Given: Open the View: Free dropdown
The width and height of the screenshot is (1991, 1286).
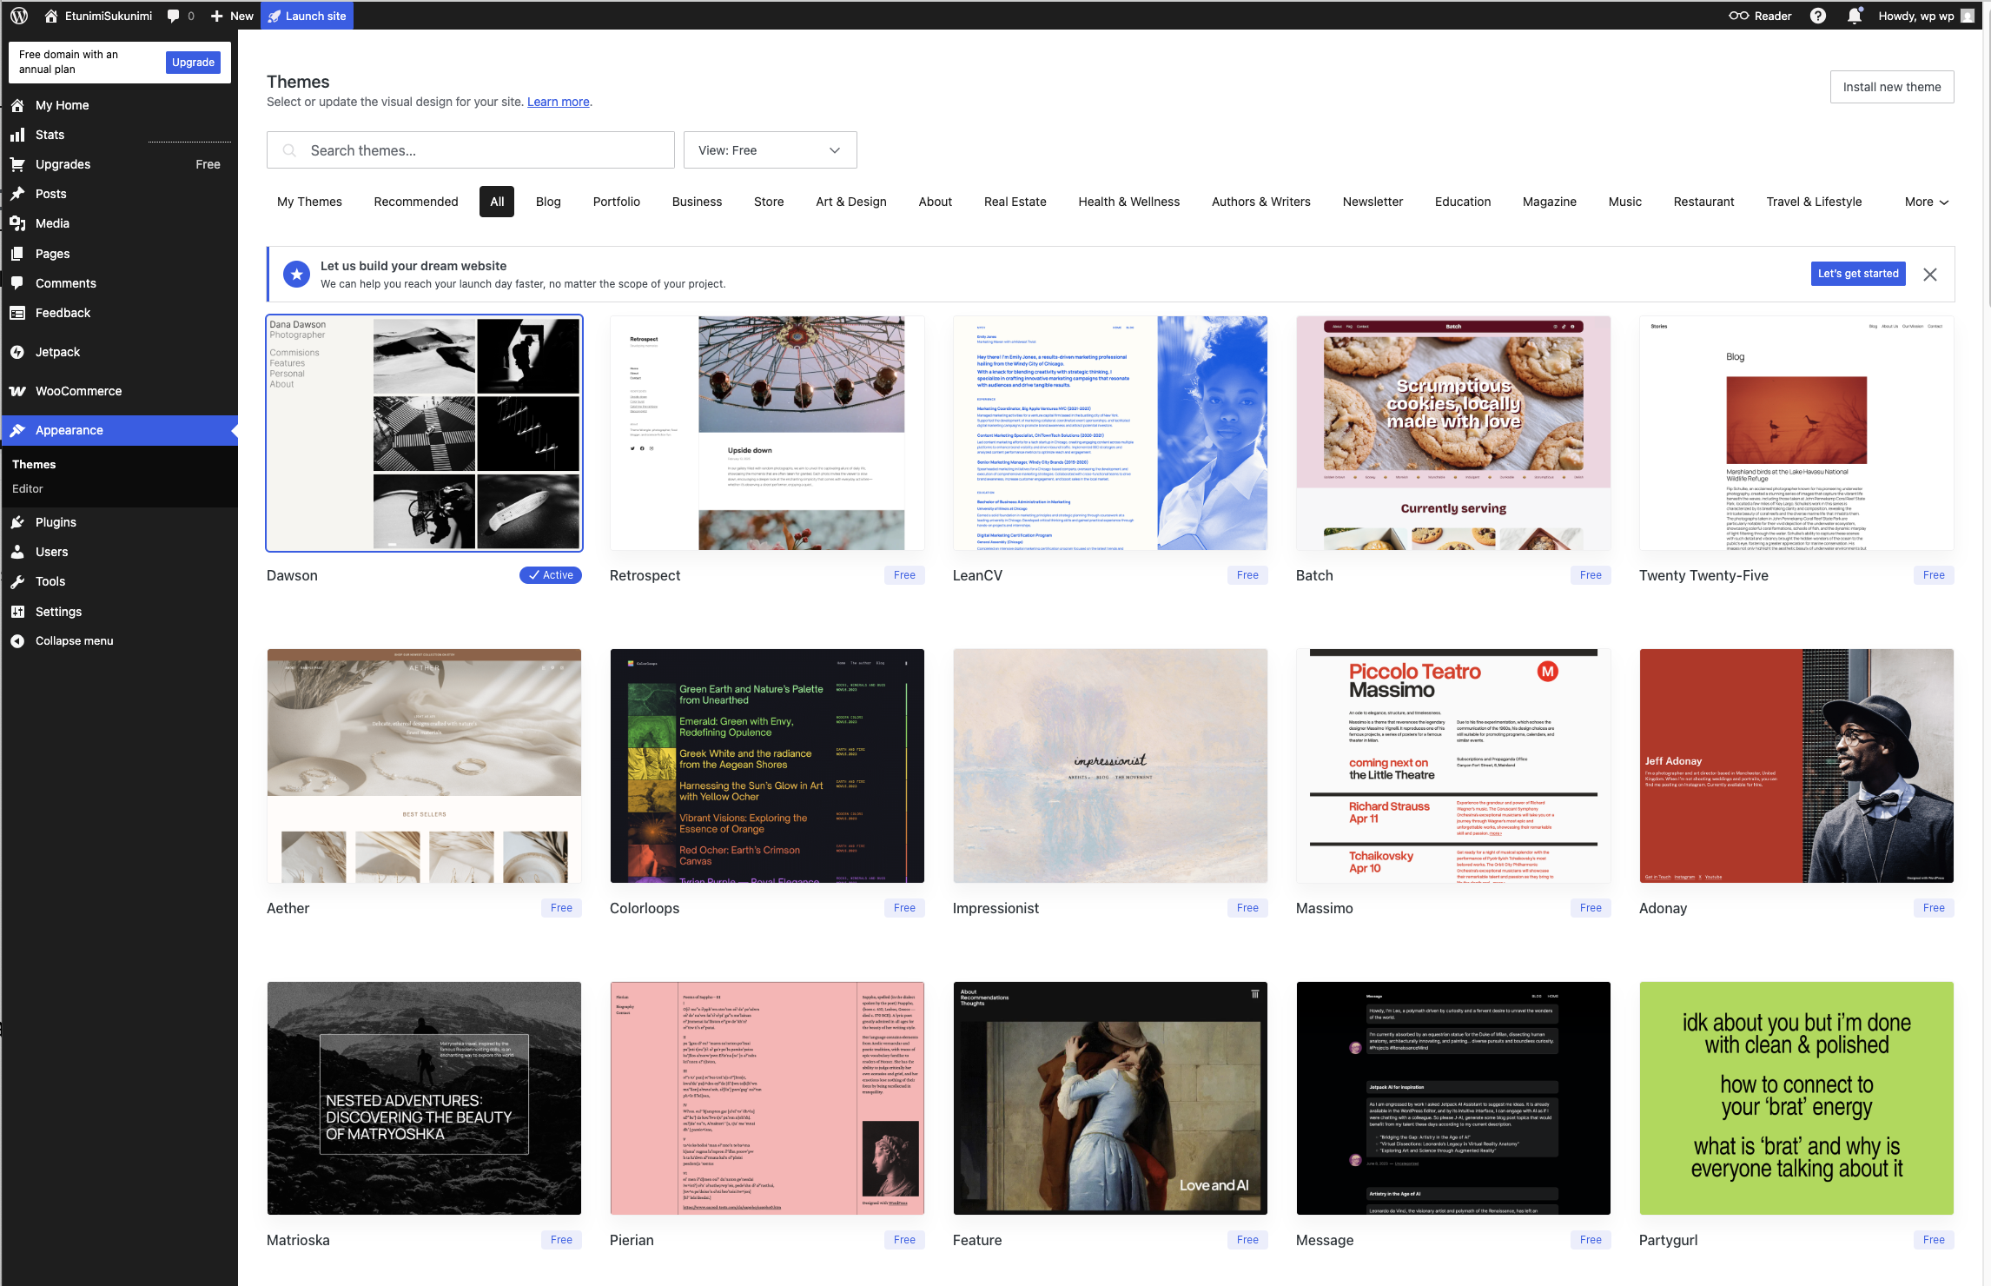Looking at the screenshot, I should pos(770,150).
